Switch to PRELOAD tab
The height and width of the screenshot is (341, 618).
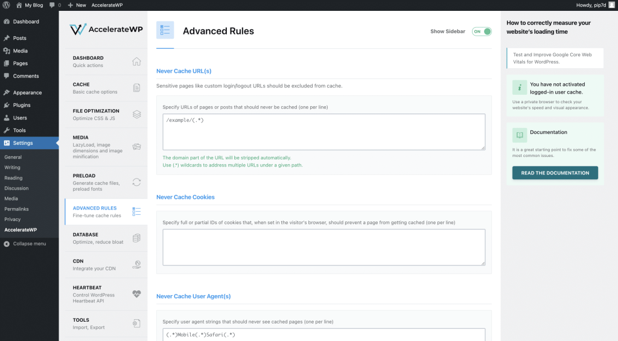106,182
